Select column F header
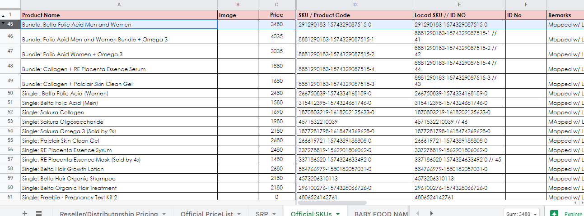The height and width of the screenshot is (216, 584). pyautogui.click(x=526, y=4)
